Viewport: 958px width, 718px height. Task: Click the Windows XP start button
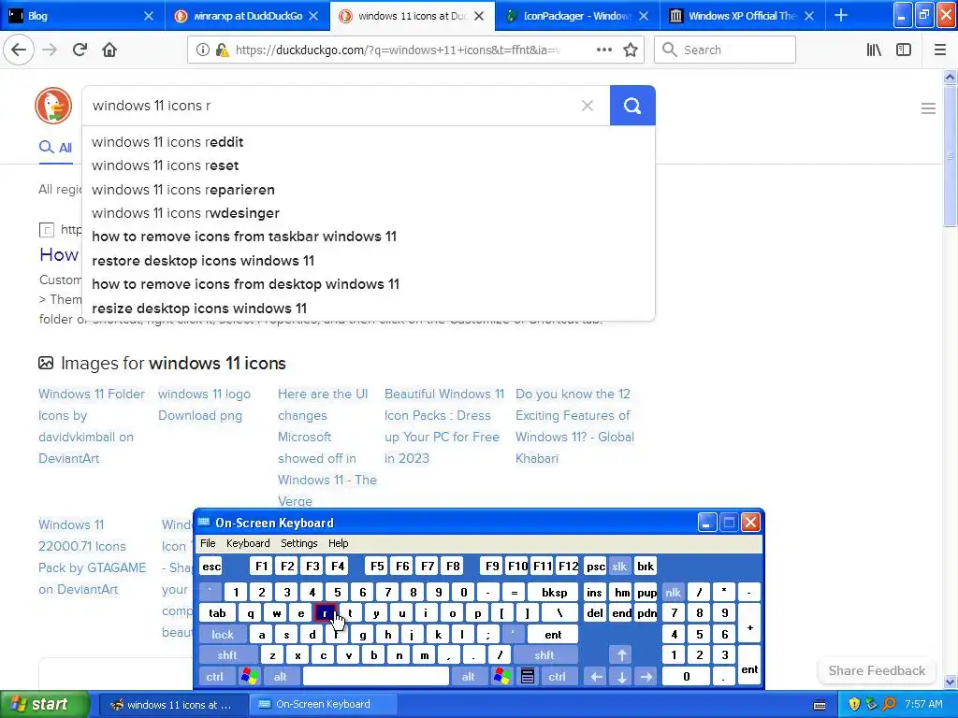tap(43, 705)
